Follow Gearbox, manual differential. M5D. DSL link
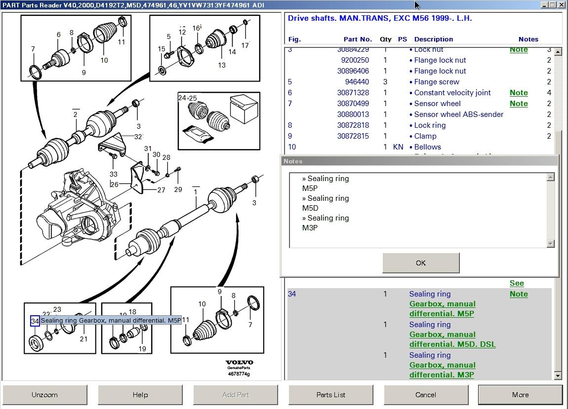The image size is (568, 409). [x=452, y=339]
